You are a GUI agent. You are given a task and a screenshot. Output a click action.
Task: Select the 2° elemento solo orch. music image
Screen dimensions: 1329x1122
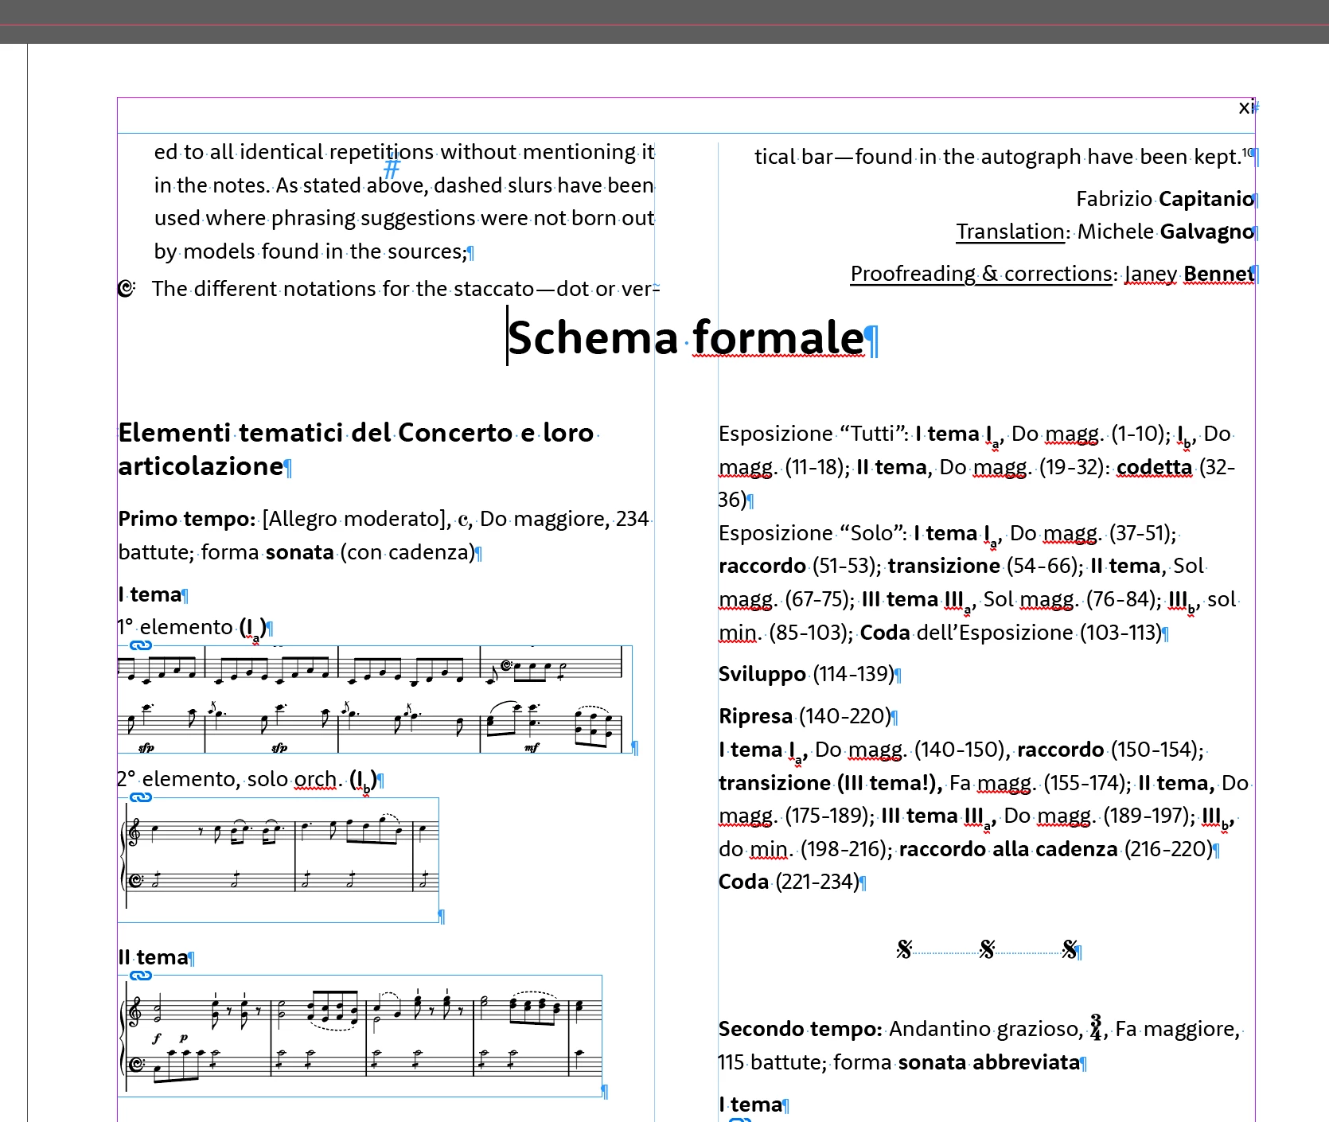click(279, 859)
